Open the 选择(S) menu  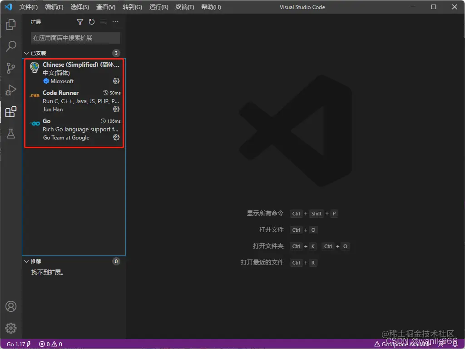coord(80,7)
